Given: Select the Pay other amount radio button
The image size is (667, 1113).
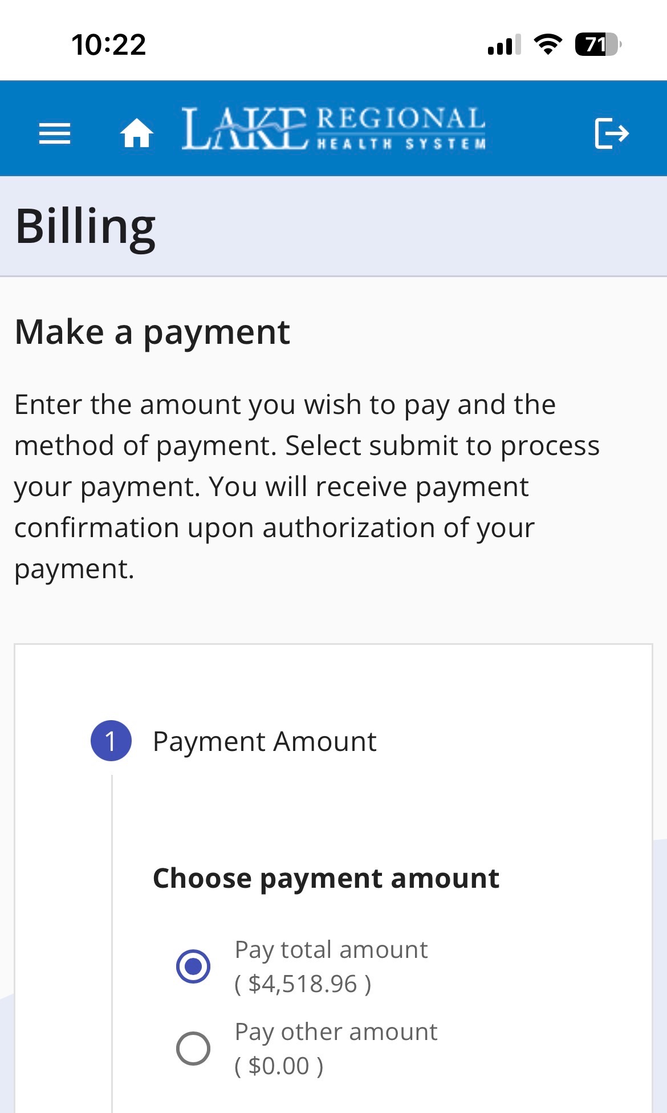Looking at the screenshot, I should [193, 1048].
